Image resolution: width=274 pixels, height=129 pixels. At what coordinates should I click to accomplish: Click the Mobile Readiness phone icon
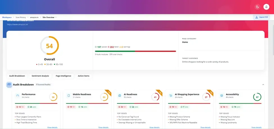tap(69, 96)
